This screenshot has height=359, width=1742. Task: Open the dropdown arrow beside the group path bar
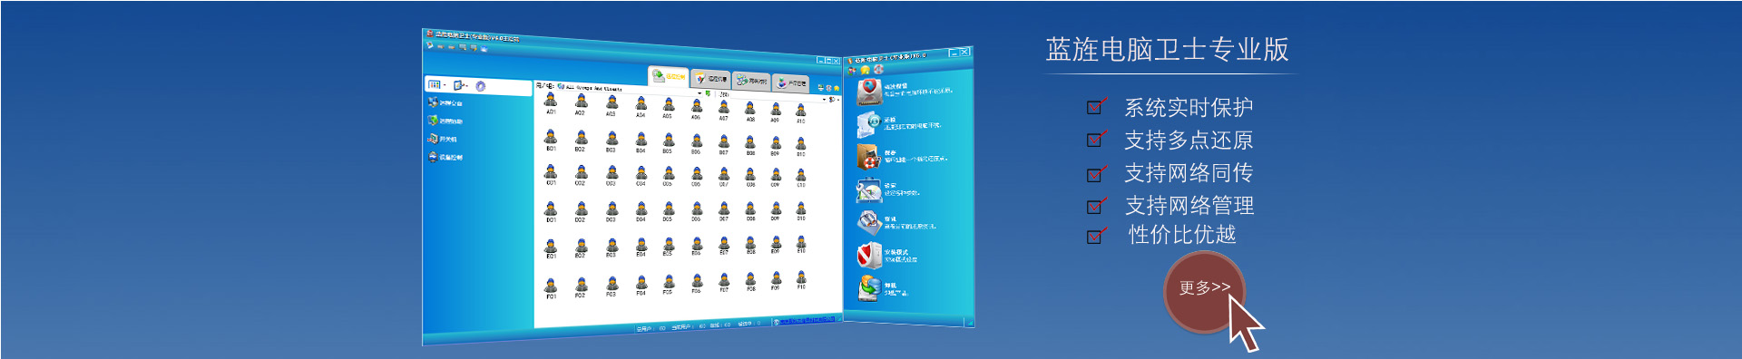pyautogui.click(x=700, y=92)
